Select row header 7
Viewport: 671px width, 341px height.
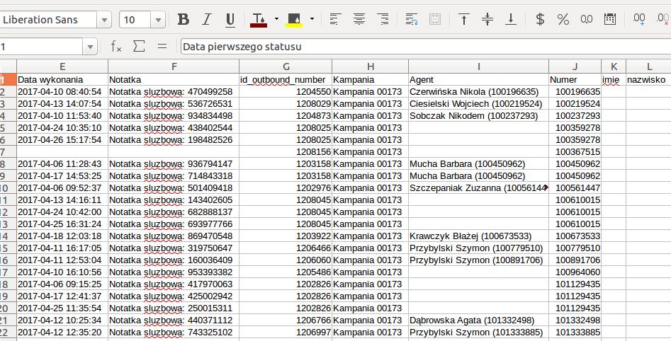[8, 151]
